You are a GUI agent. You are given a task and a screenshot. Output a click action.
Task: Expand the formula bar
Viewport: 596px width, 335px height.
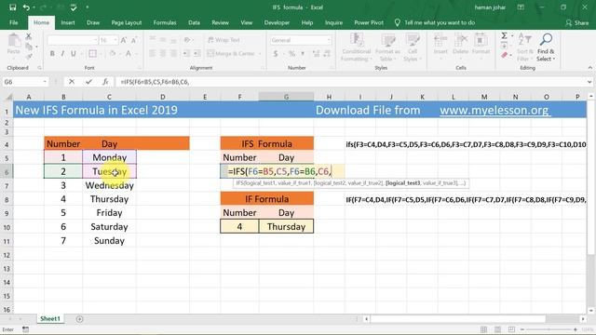(589, 82)
